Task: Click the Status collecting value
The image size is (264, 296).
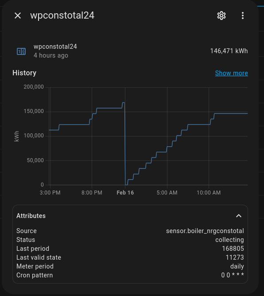Action: click(229, 240)
